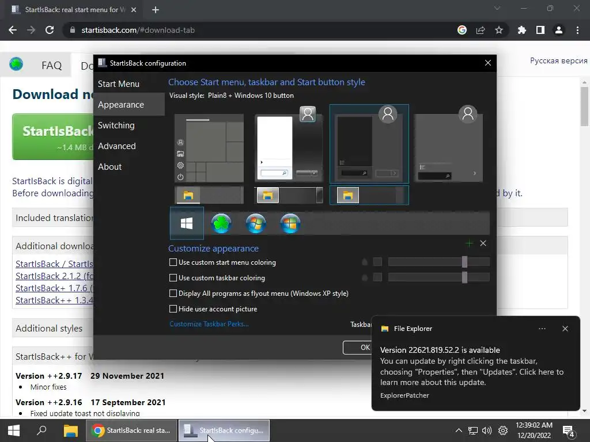Select the Windows 7 orb start button
590x442 pixels.
click(255, 223)
